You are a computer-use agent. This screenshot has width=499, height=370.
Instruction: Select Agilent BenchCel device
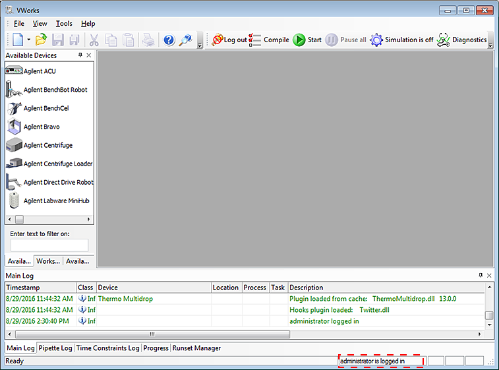click(37, 108)
